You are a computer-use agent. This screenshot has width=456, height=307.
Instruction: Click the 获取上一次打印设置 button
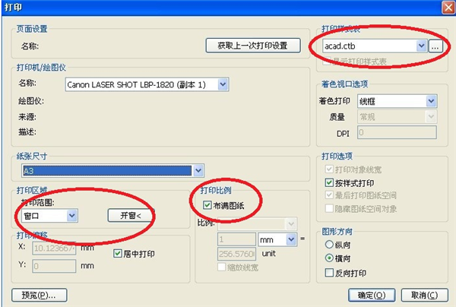(253, 46)
